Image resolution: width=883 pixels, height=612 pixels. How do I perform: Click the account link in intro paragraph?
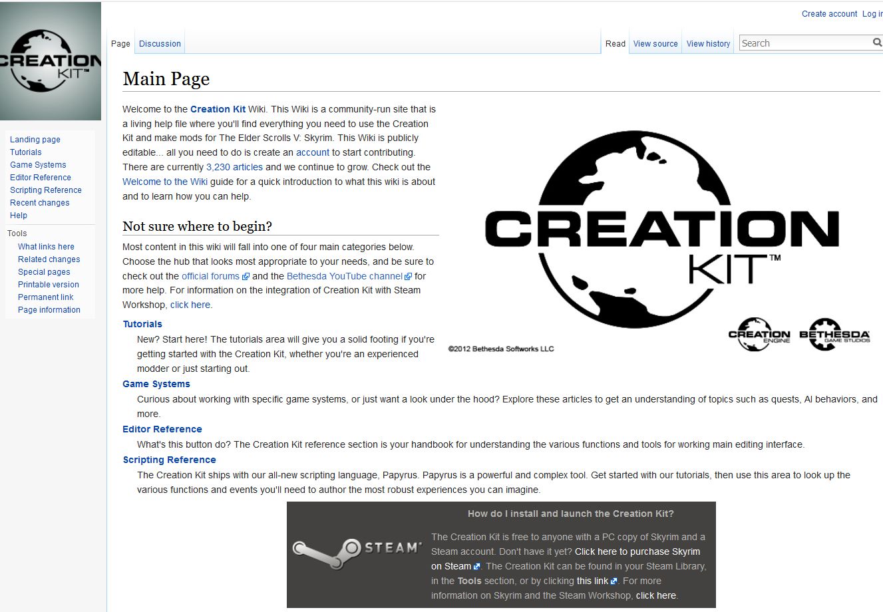point(313,152)
